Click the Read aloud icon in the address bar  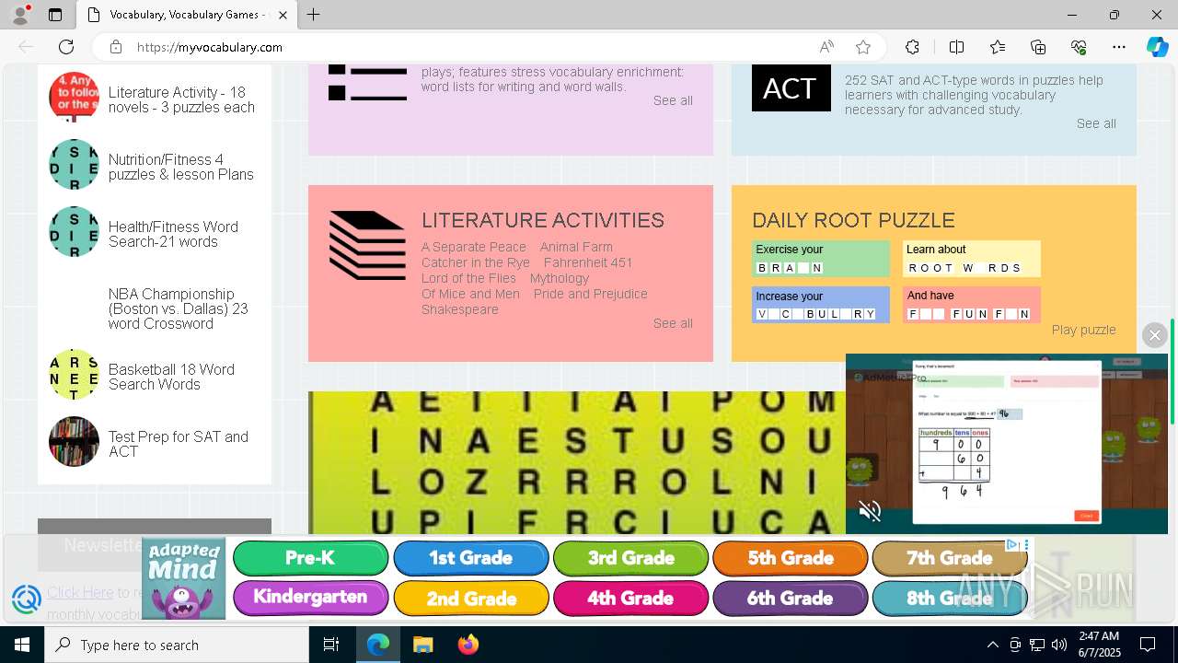826,47
